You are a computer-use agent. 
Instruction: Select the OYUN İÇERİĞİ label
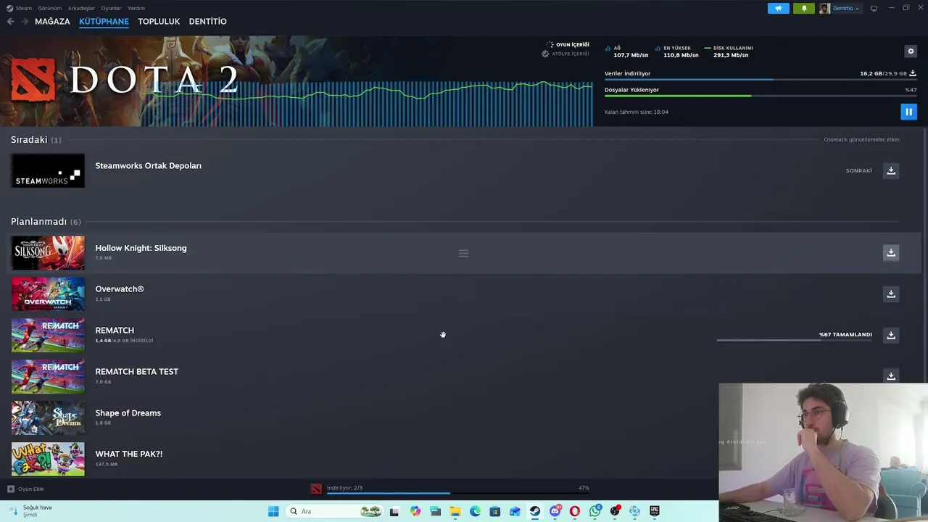point(573,45)
